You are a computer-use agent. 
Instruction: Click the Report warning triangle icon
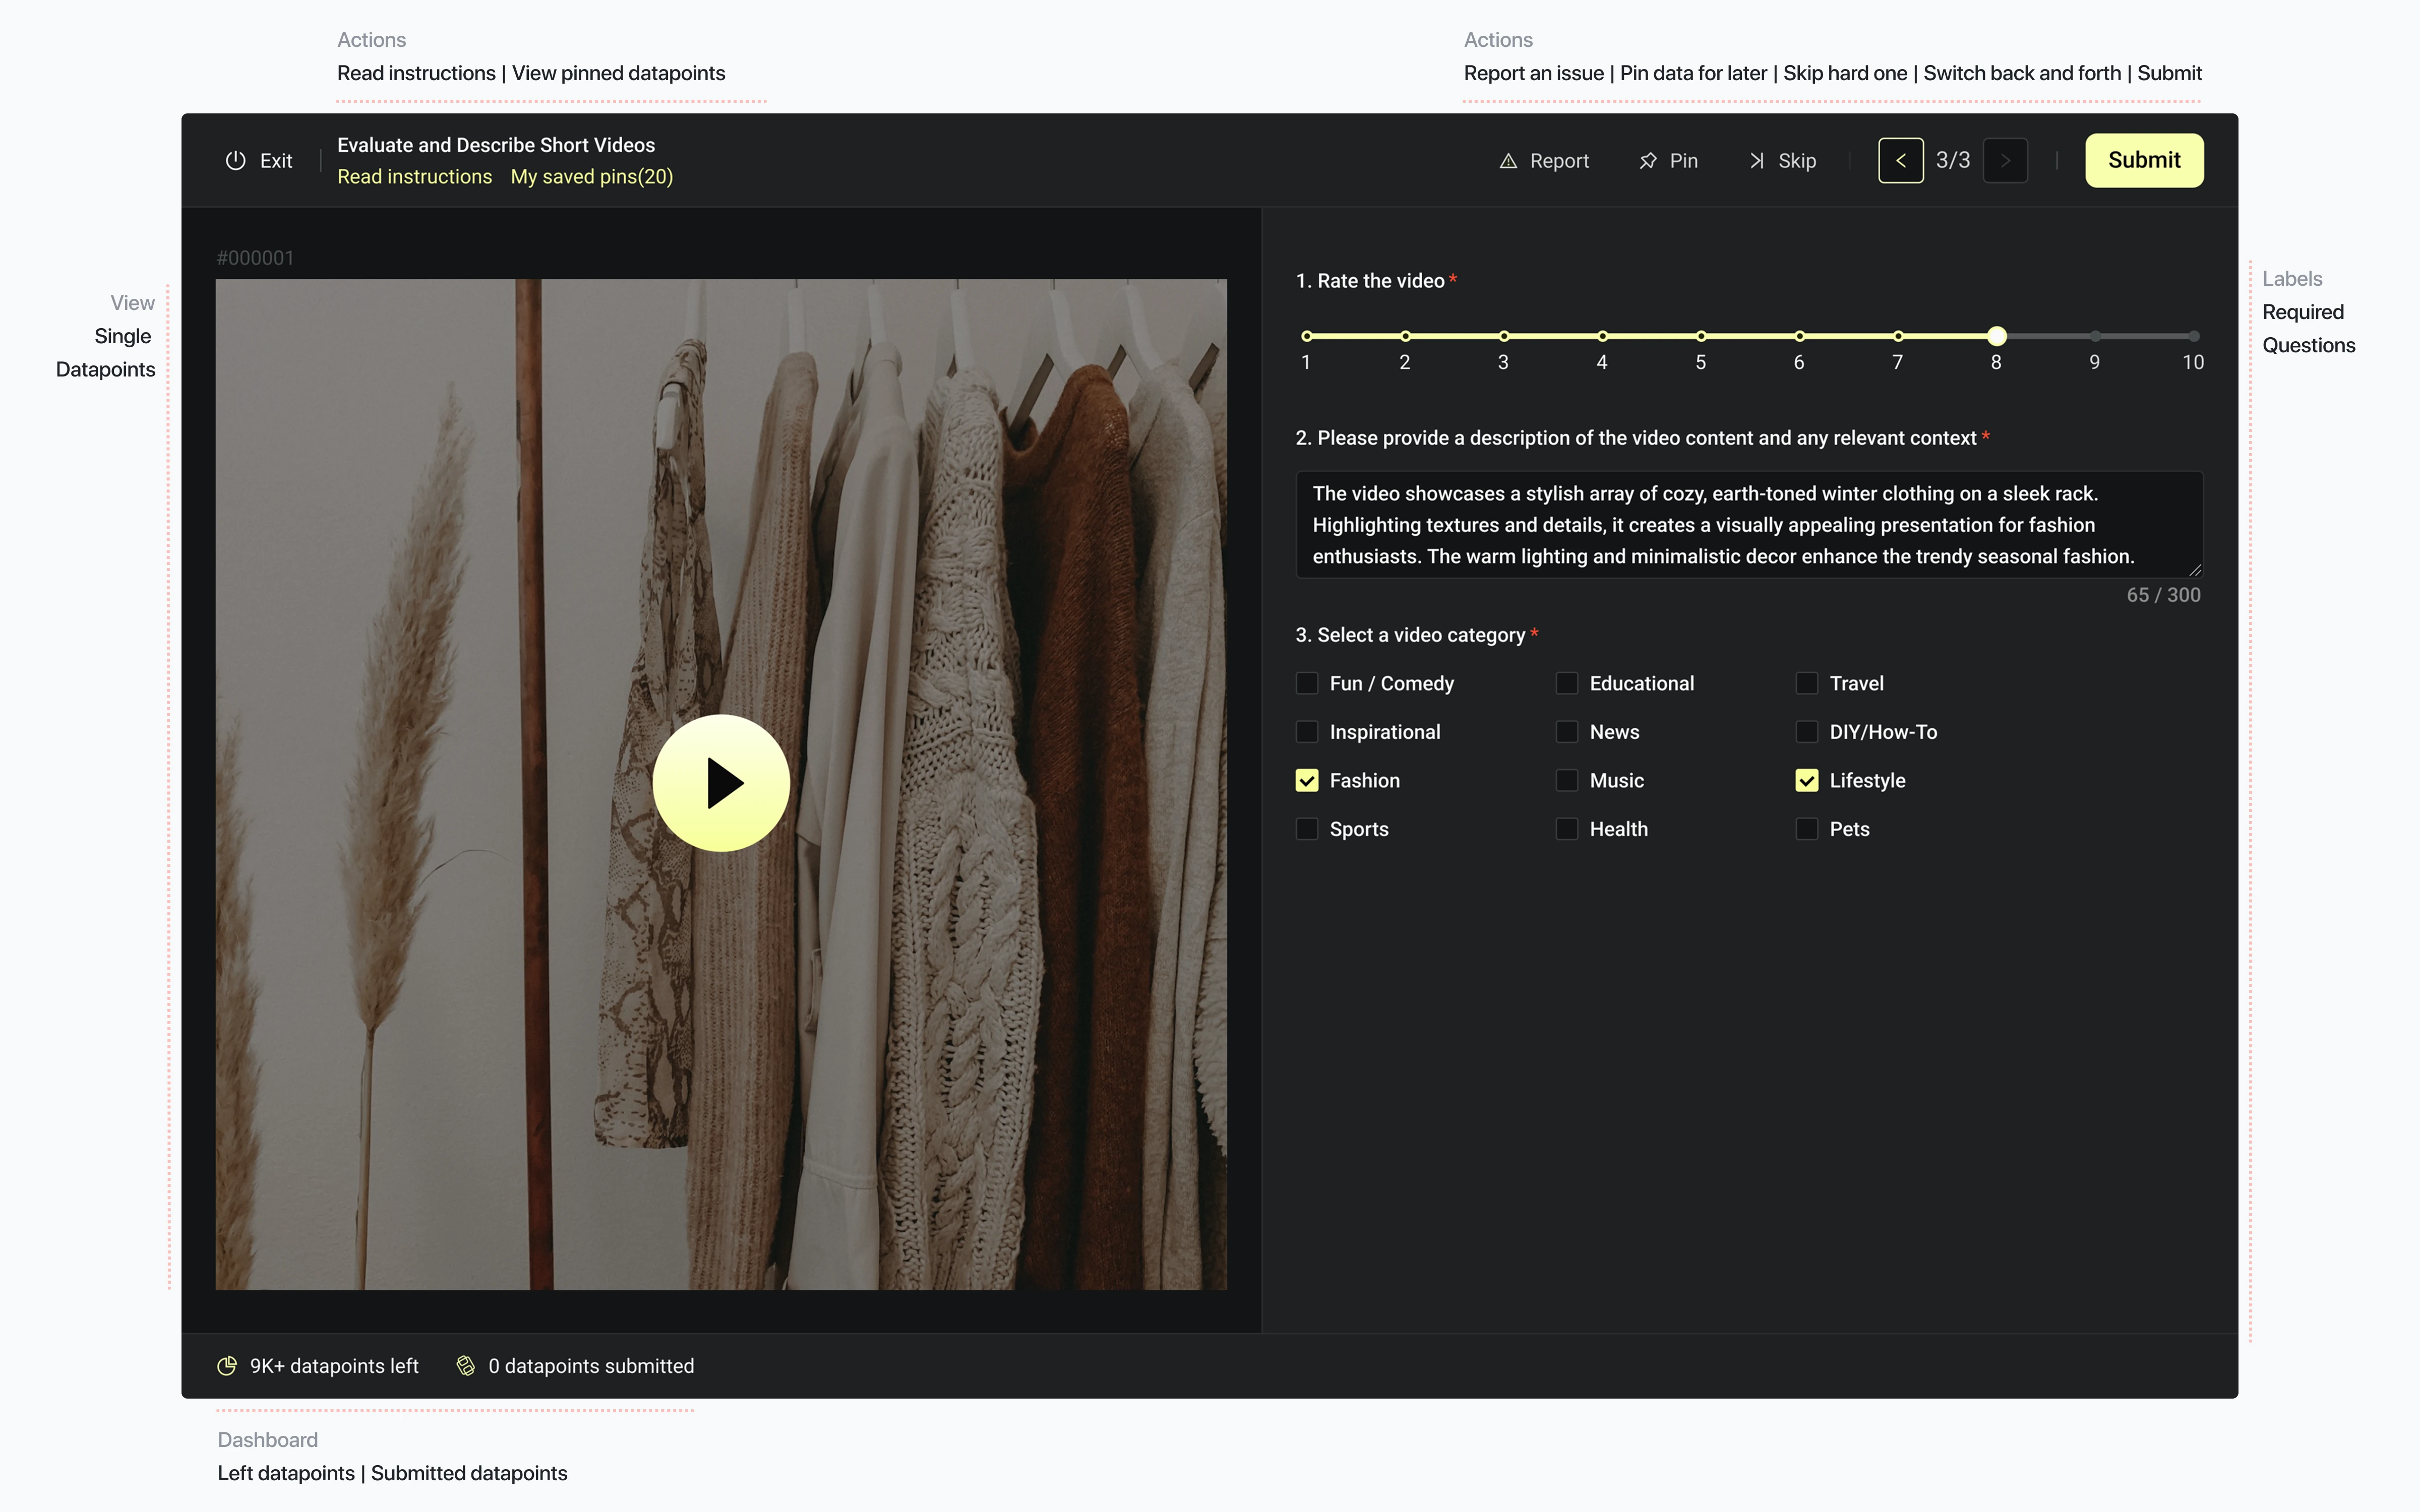(x=1508, y=161)
